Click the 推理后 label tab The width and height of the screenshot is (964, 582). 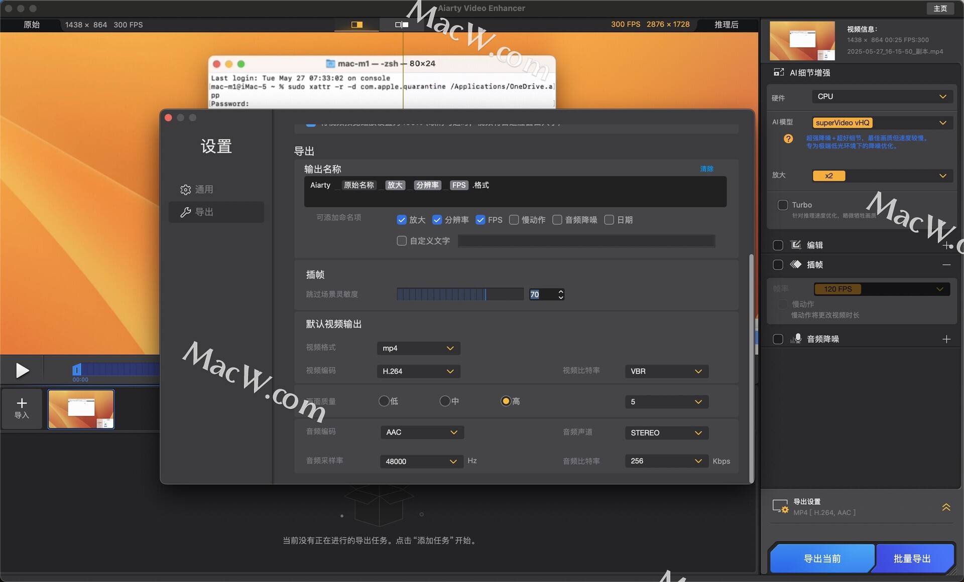coord(726,25)
